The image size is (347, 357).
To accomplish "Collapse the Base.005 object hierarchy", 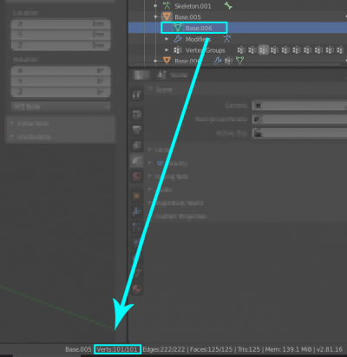I will pyautogui.click(x=156, y=16).
